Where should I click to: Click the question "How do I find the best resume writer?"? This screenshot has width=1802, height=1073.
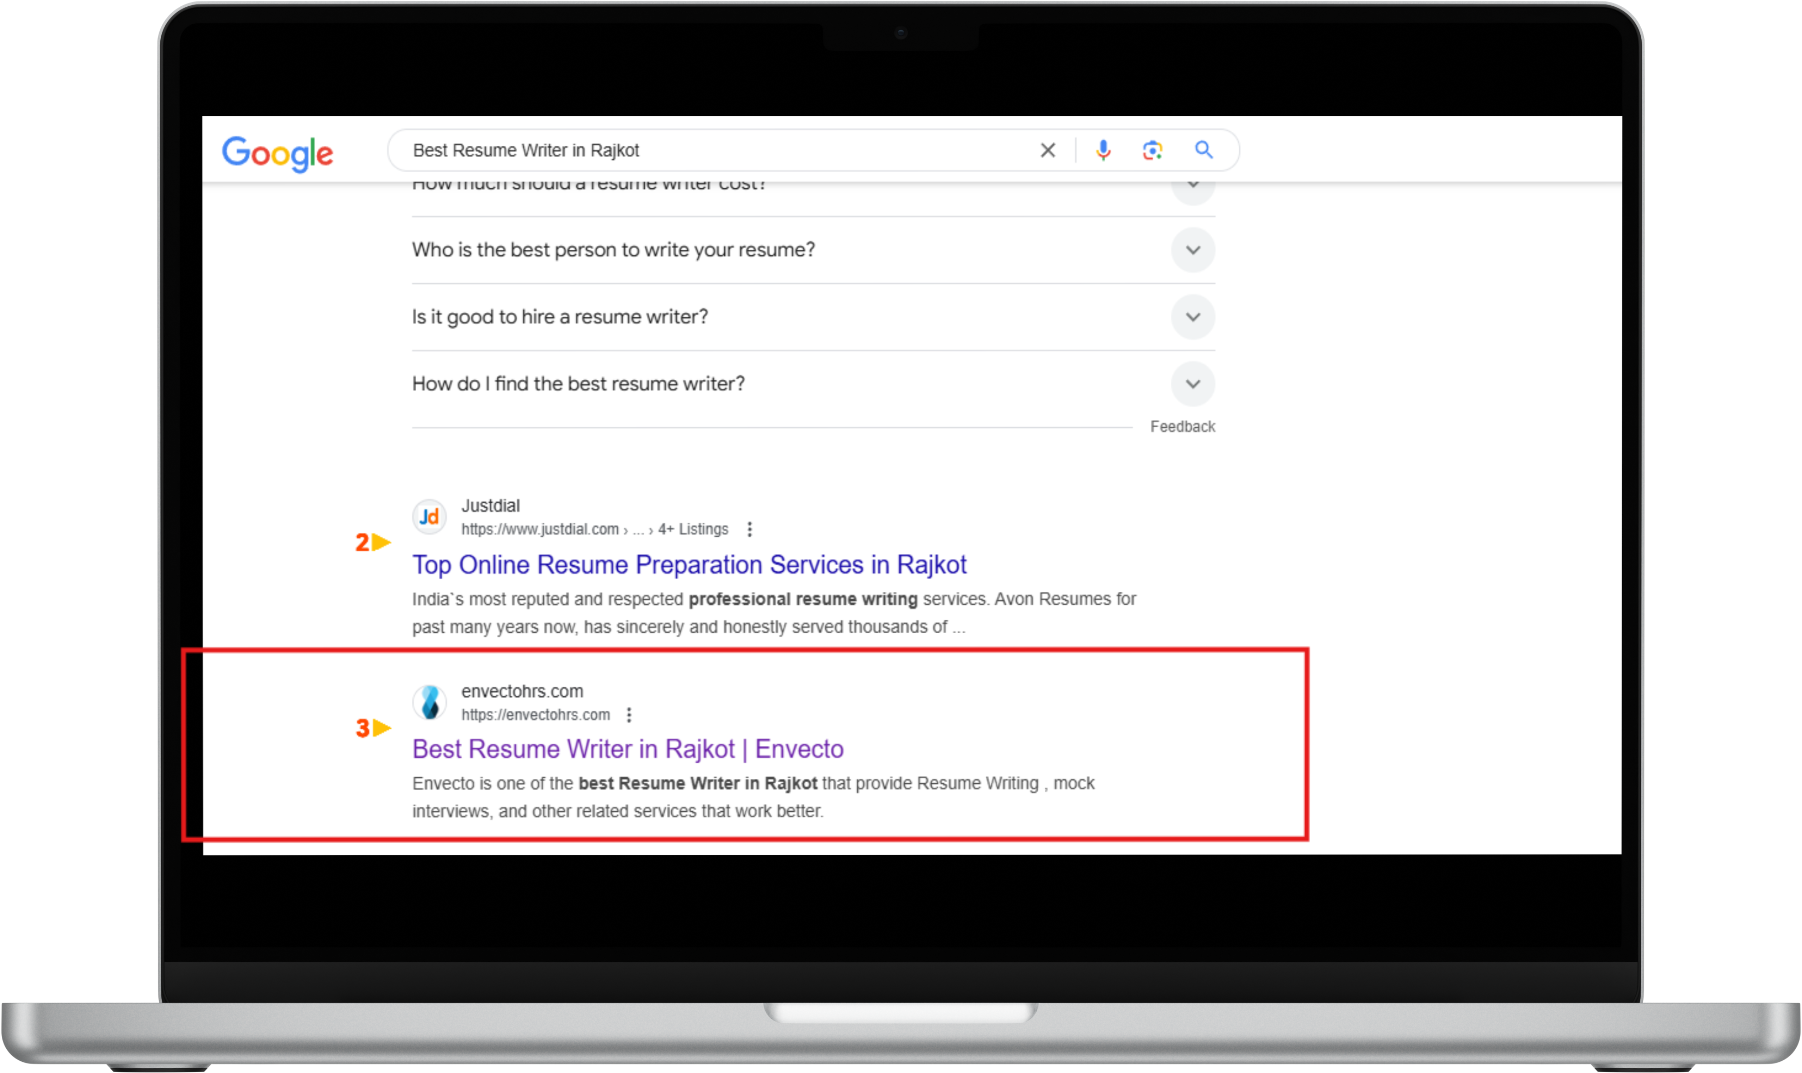pos(578,384)
